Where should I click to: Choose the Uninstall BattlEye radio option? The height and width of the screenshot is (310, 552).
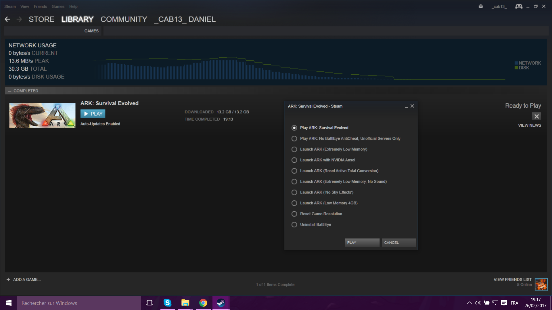pyautogui.click(x=294, y=225)
